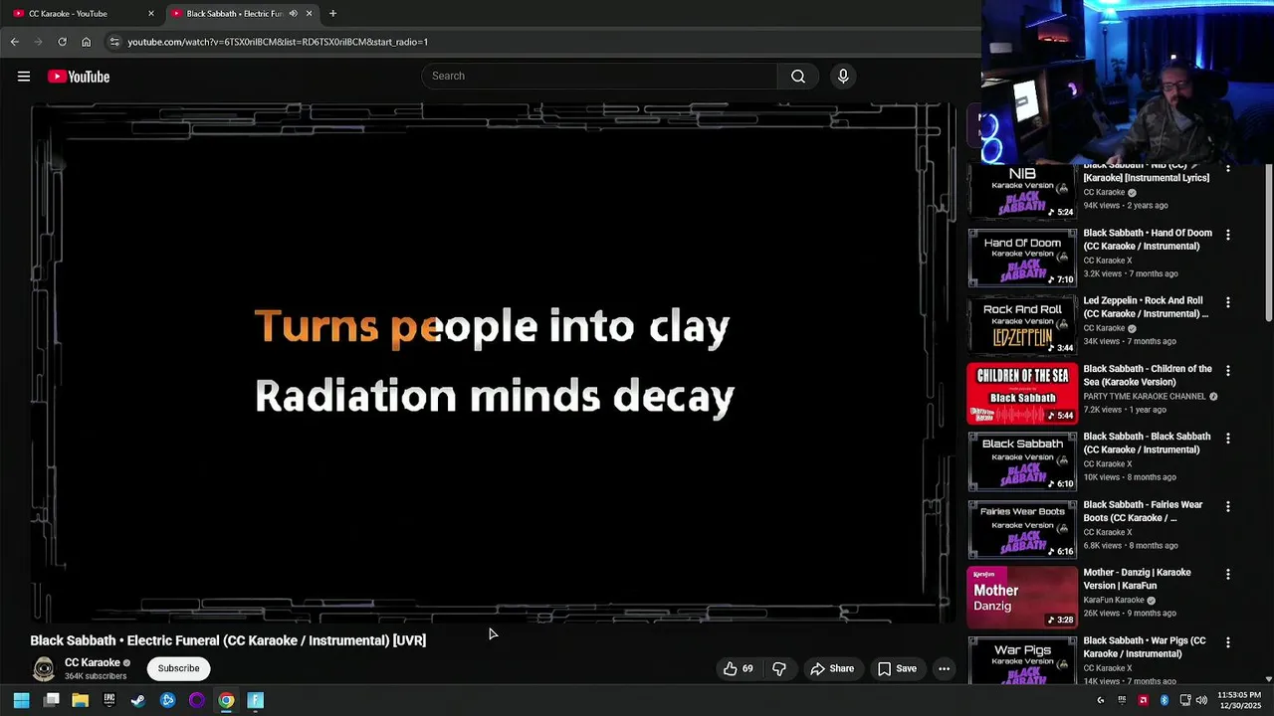Click the browser address bar URL
Image resolution: width=1274 pixels, height=716 pixels.
(x=278, y=42)
